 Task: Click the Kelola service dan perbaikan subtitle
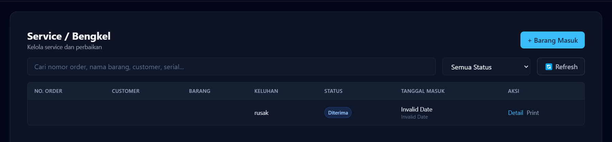click(64, 47)
